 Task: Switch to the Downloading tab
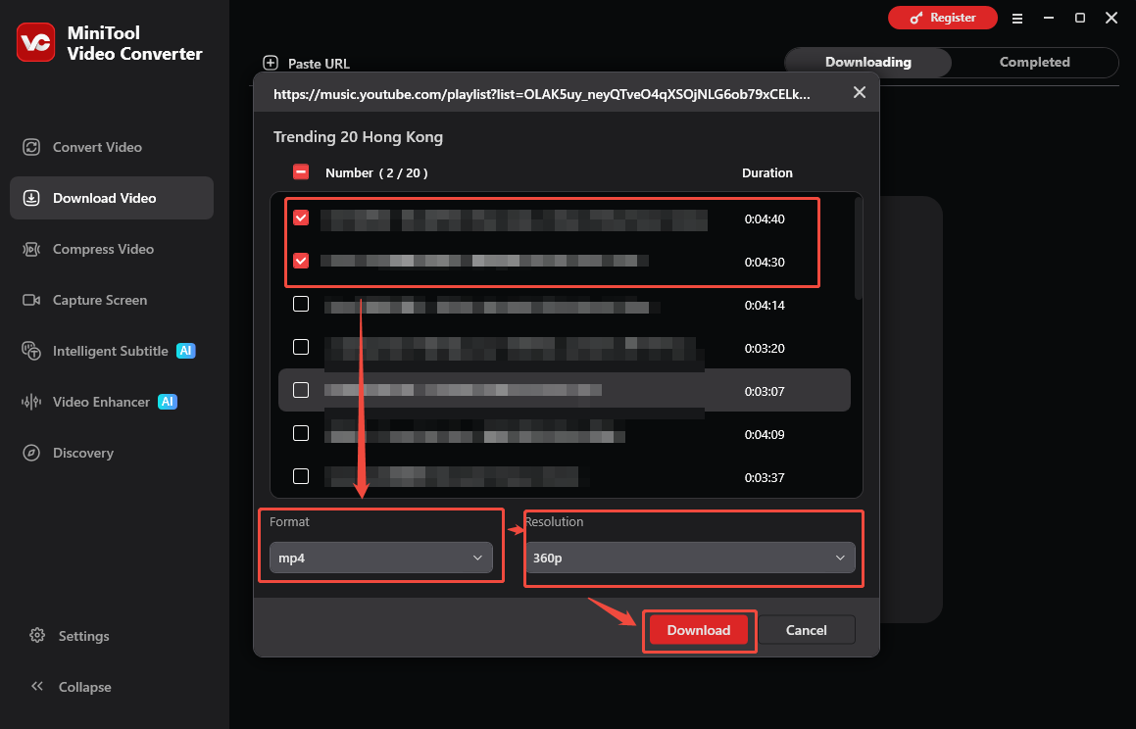[x=868, y=63]
